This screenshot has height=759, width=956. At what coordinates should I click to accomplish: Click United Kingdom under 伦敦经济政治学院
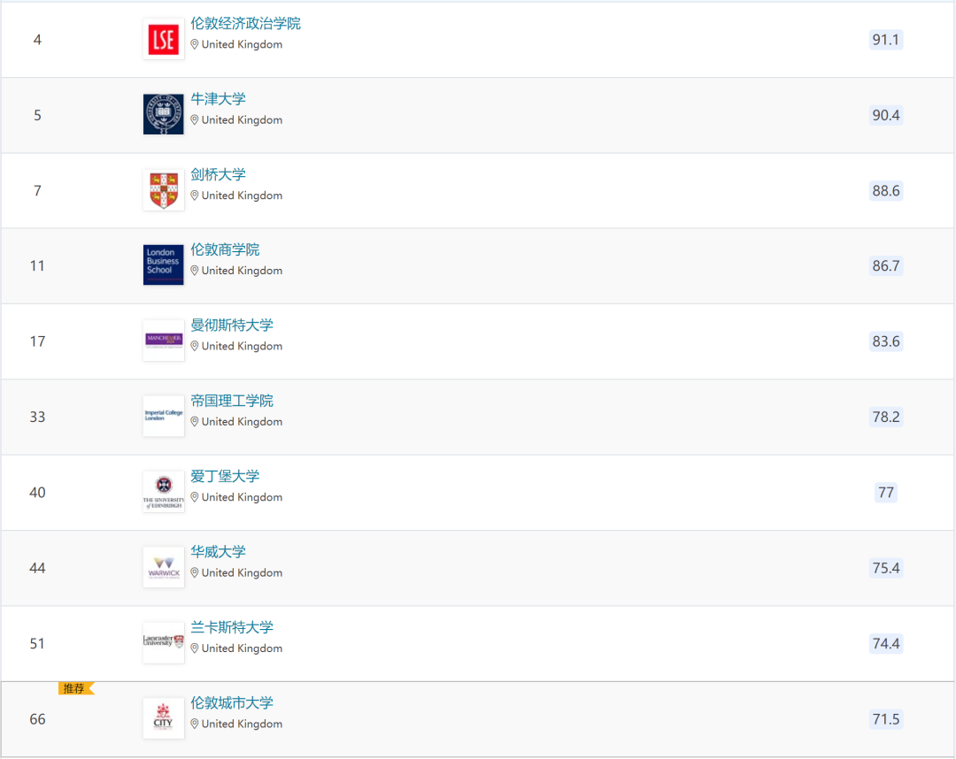pos(242,44)
